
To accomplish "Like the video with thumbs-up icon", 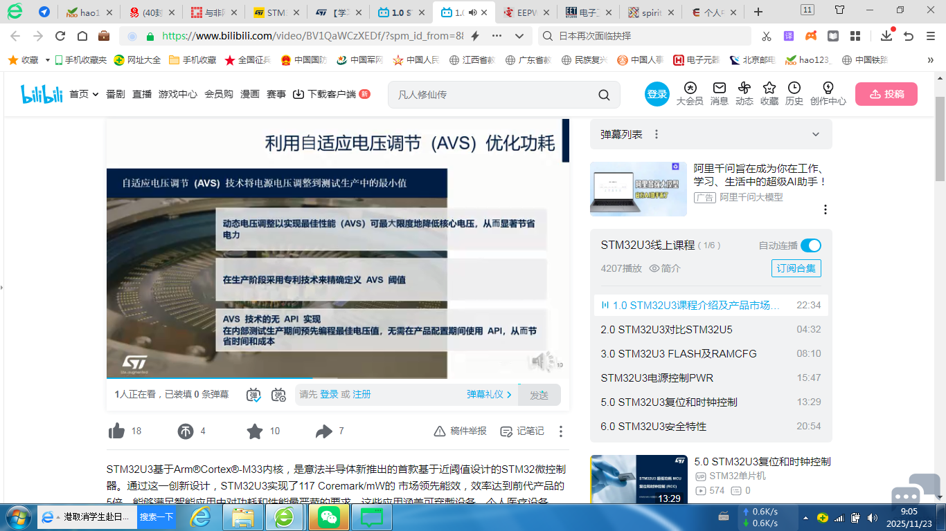I will [x=116, y=431].
